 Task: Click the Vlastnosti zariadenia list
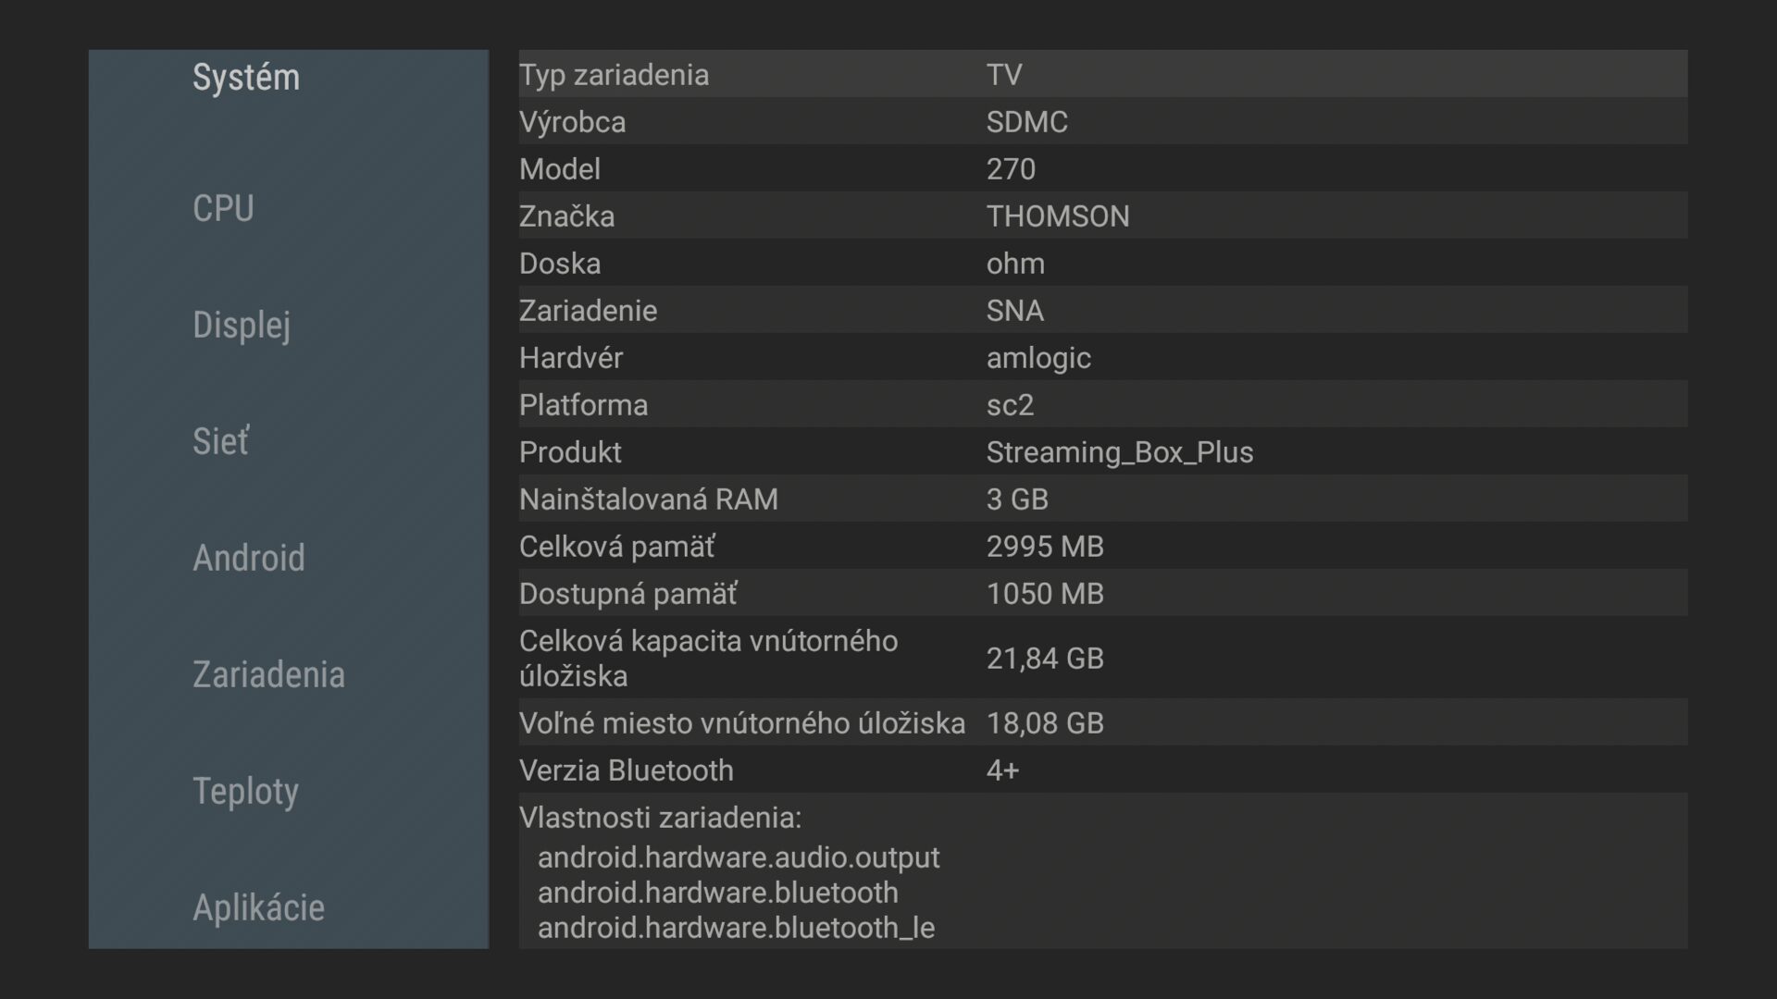1102,871
